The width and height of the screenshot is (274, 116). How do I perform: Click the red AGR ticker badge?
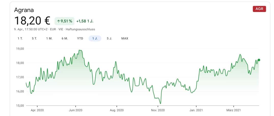[259, 9]
